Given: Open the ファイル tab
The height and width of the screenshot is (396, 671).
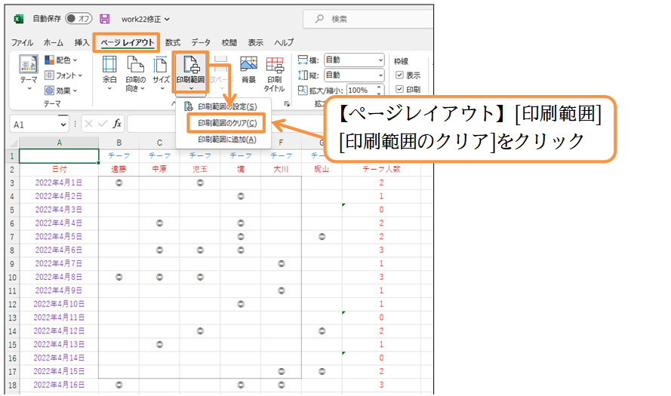Looking at the screenshot, I should (x=22, y=42).
